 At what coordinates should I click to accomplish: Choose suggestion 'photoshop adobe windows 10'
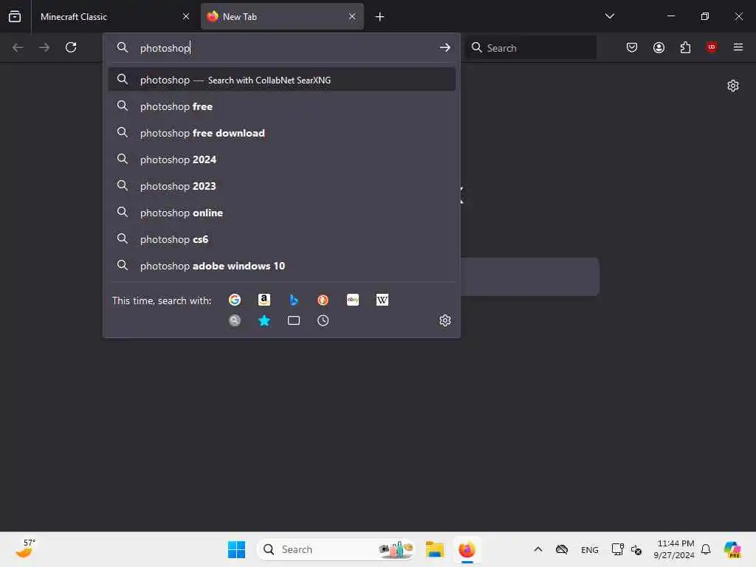[x=282, y=266]
